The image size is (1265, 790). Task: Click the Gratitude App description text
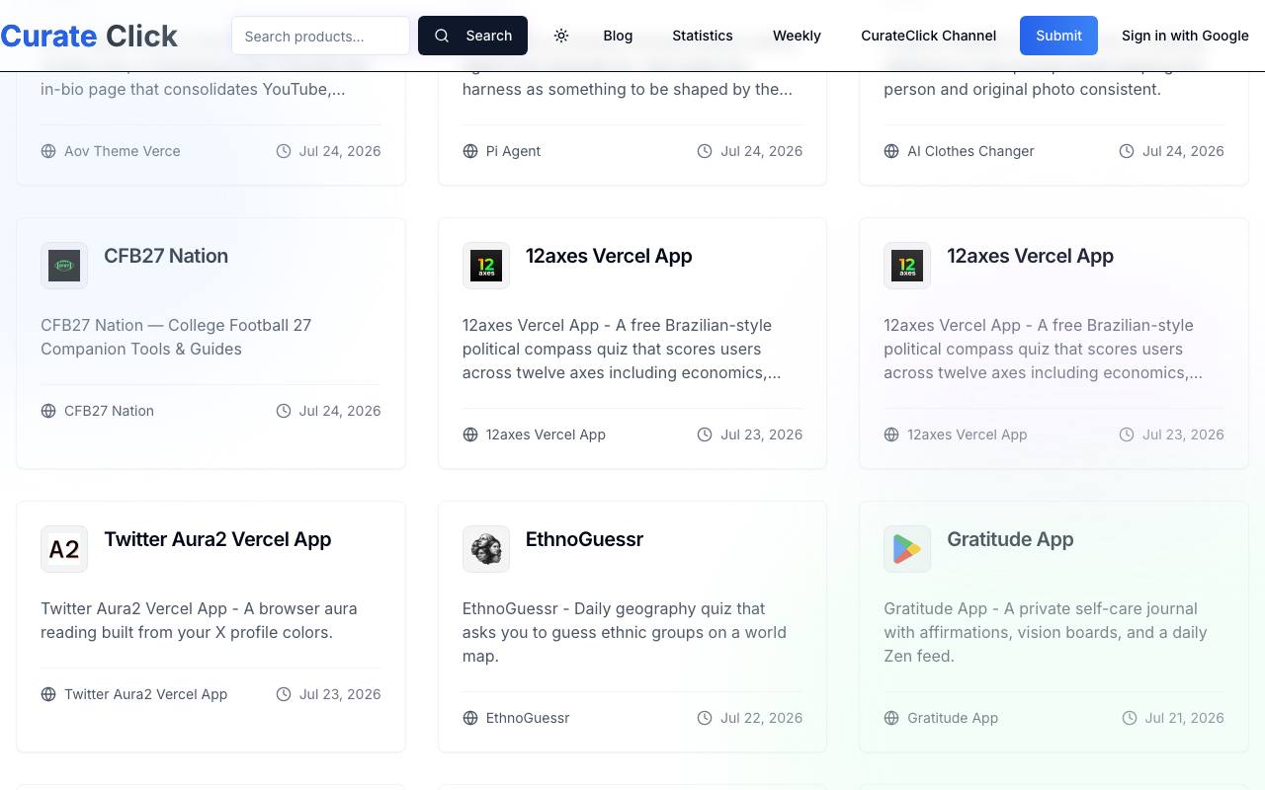(x=1046, y=632)
